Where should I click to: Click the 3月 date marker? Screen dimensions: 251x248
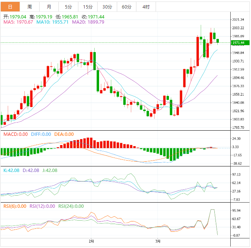[x=158, y=241]
